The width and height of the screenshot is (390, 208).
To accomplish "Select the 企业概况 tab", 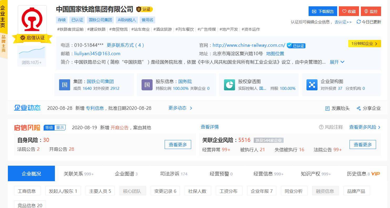I will point(31,174).
